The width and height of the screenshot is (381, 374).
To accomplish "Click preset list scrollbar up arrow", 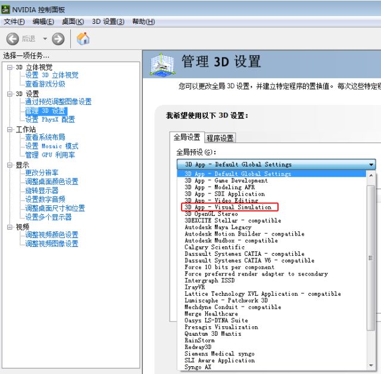I will click(371, 175).
